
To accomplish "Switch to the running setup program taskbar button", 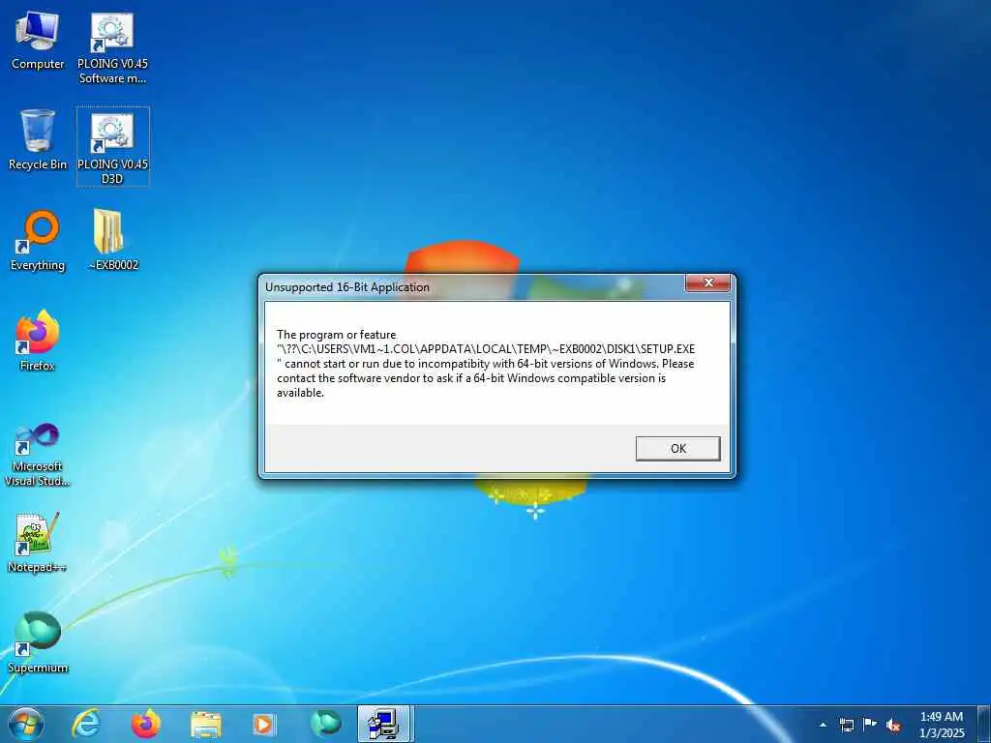I will click(x=385, y=724).
